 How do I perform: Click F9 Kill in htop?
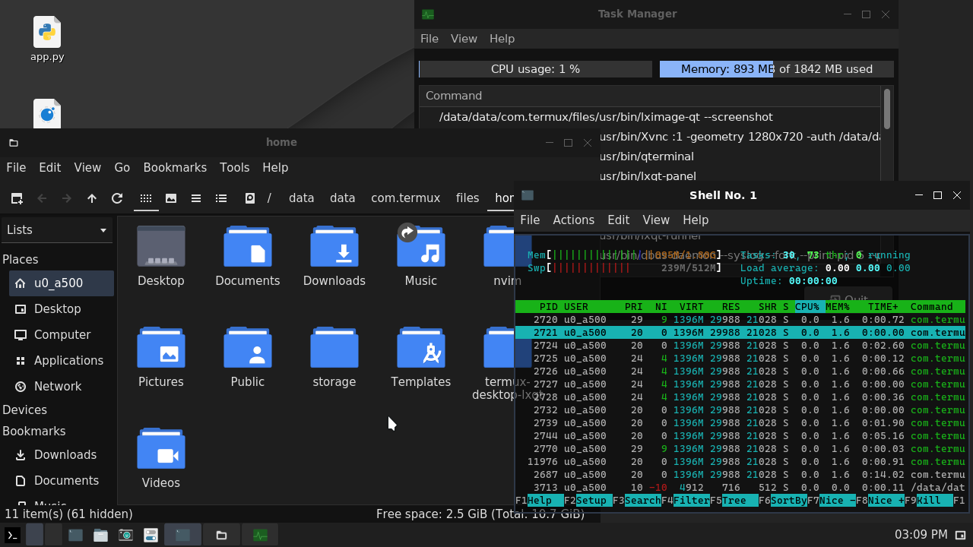pos(929,501)
